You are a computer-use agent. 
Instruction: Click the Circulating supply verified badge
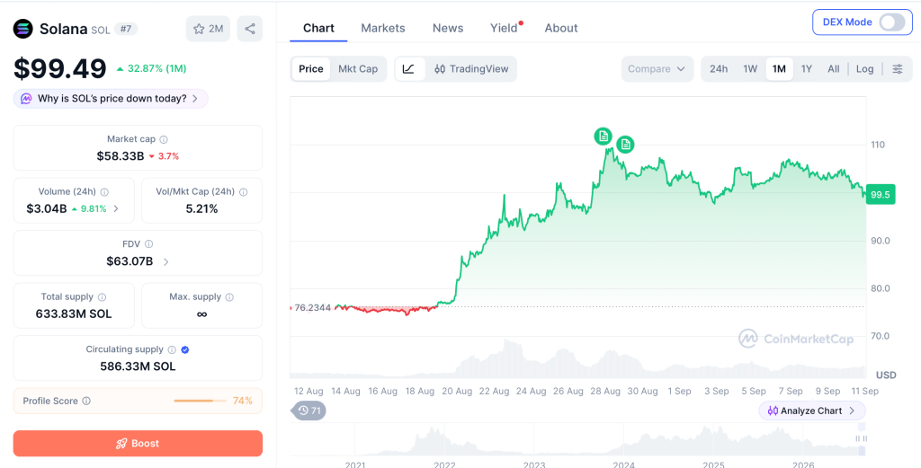point(185,349)
